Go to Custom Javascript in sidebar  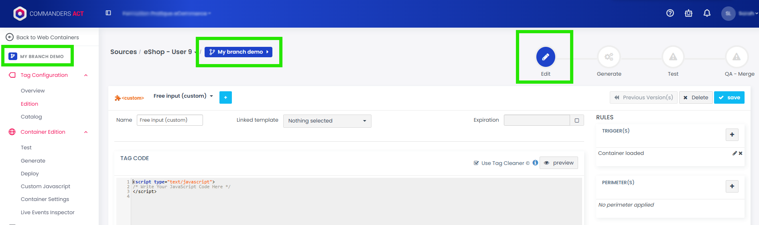pyautogui.click(x=45, y=187)
